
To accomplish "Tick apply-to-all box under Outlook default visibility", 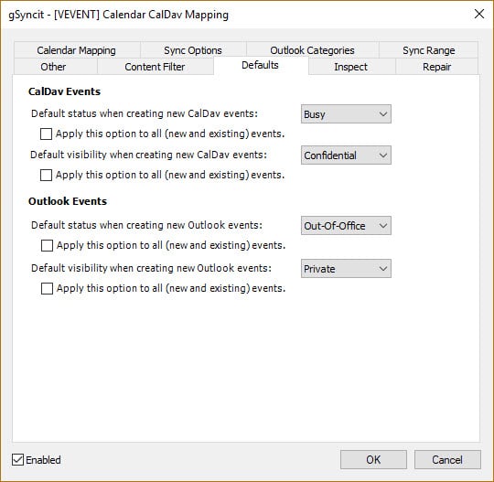I will pos(47,288).
